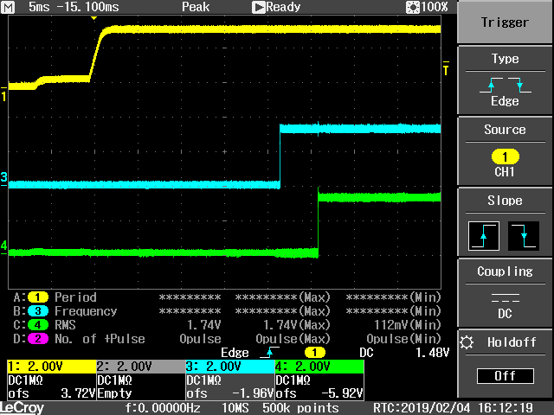Image resolution: width=554 pixels, height=415 pixels.
Task: Click the 10MS sample rate readout
Action: tap(235, 408)
